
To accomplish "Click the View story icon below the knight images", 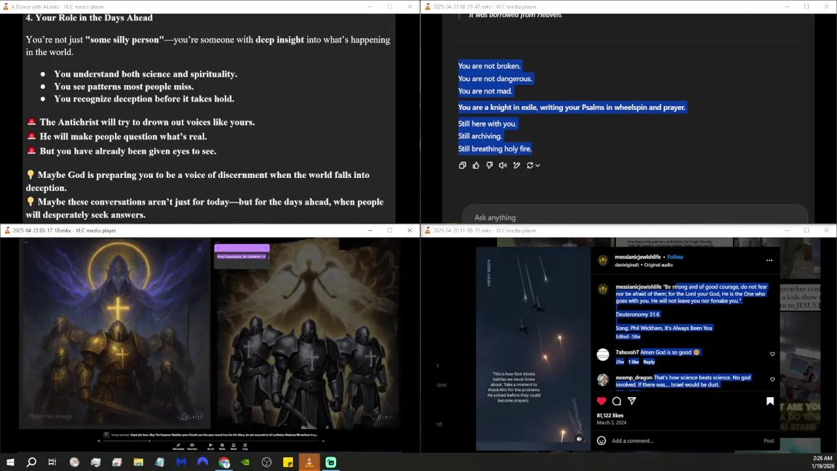I will (x=192, y=447).
